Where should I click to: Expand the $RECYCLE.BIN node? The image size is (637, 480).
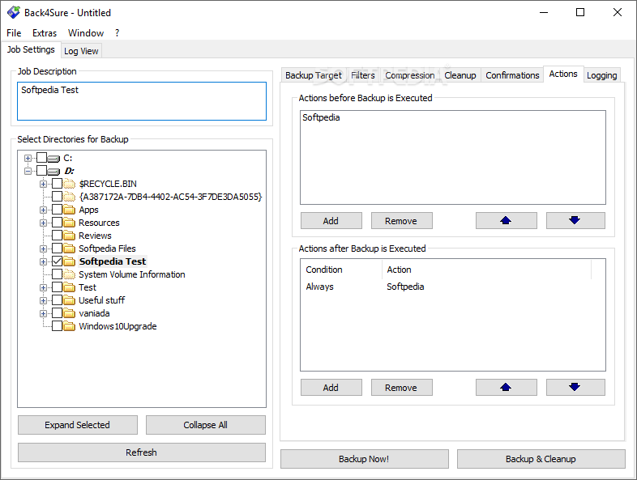click(x=43, y=185)
